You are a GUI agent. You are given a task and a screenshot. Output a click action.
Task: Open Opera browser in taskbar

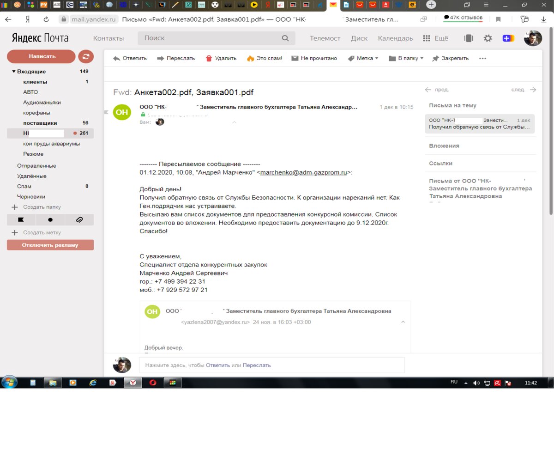(153, 383)
